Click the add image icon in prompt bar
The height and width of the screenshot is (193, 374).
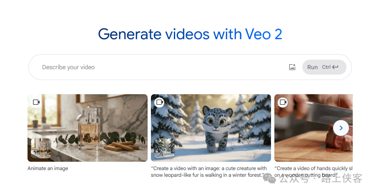click(x=292, y=67)
